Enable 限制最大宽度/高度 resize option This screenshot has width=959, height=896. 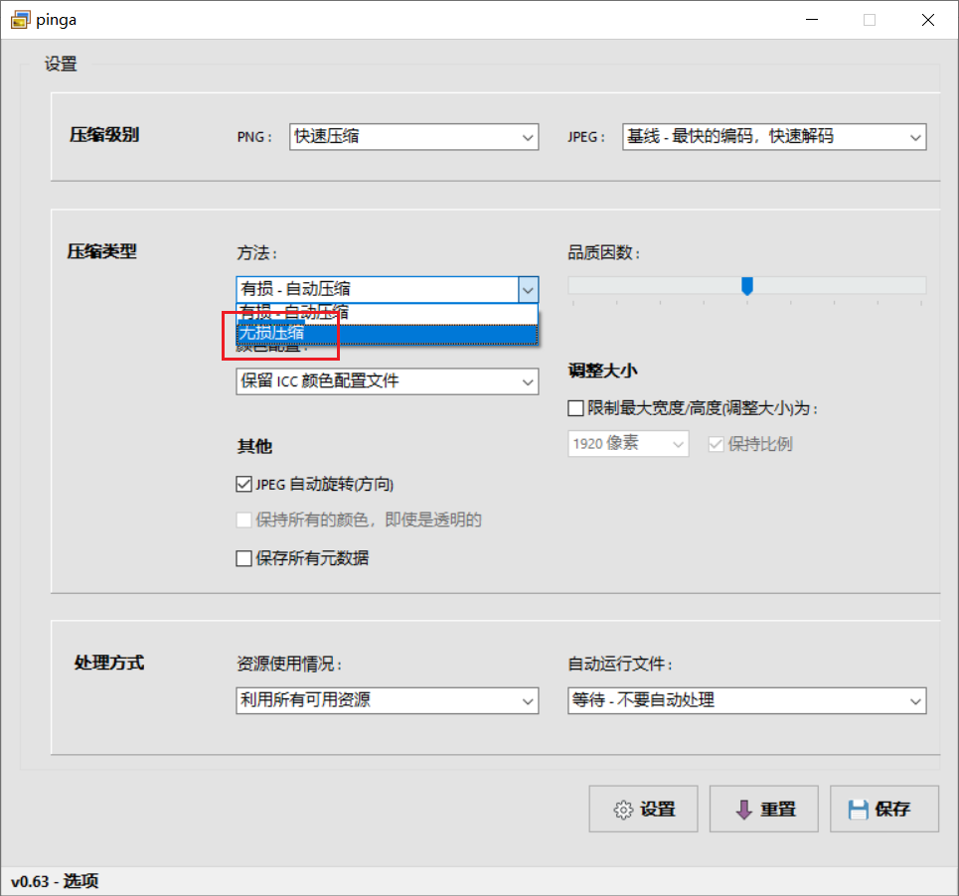click(x=574, y=407)
